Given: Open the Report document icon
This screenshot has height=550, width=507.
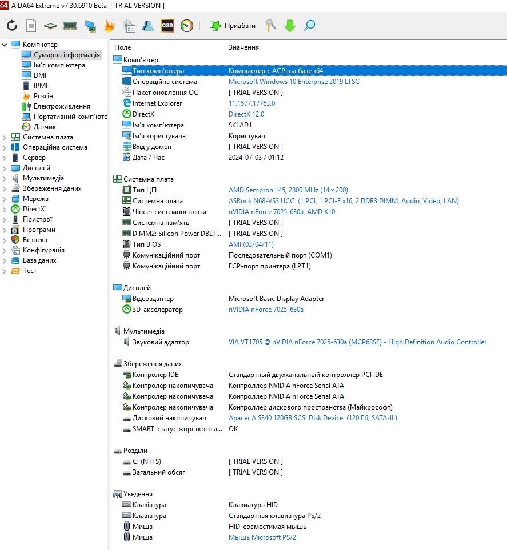Looking at the screenshot, I should 31,26.
